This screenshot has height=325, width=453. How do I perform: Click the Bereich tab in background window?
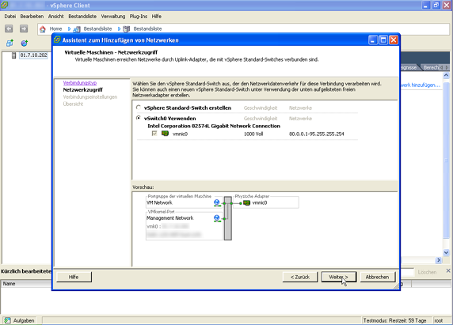431,67
